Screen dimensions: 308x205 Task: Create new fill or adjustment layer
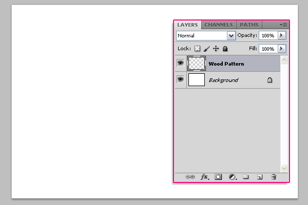tap(233, 177)
